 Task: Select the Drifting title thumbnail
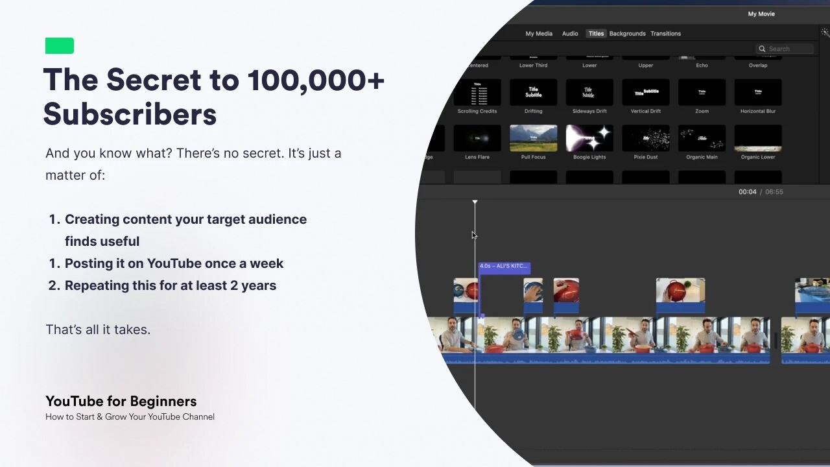(x=533, y=92)
